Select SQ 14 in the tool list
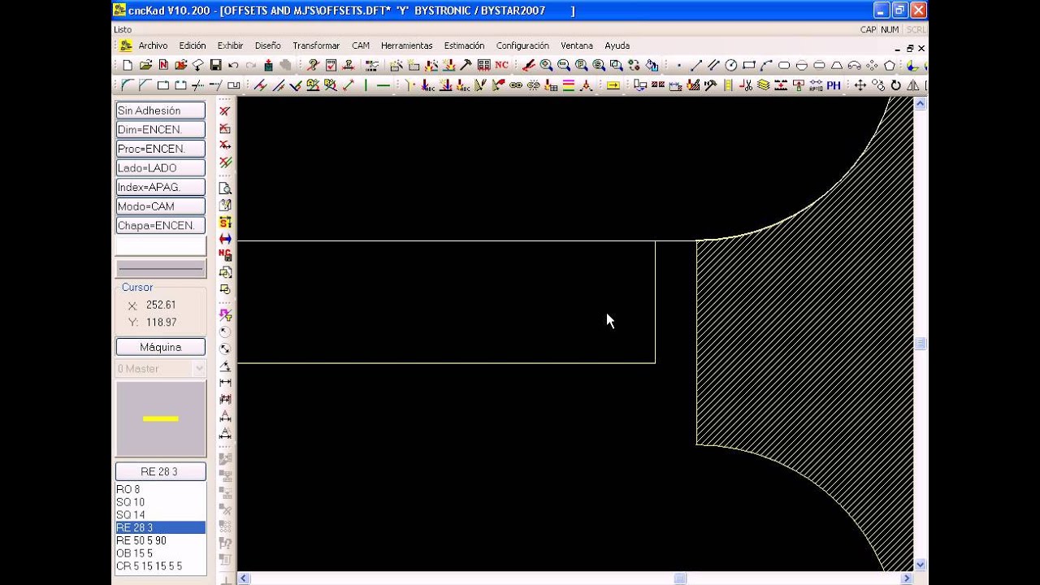The width and height of the screenshot is (1040, 585). tap(161, 515)
